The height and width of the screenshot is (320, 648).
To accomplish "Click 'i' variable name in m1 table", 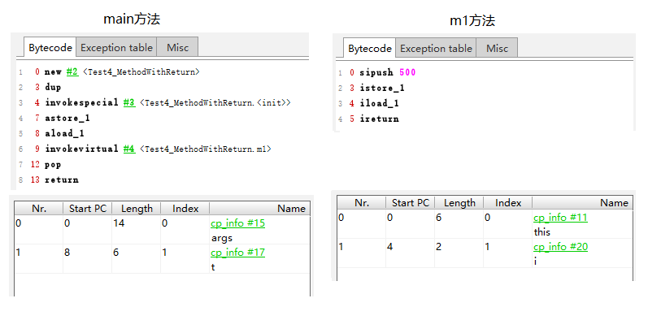I will click(x=535, y=262).
